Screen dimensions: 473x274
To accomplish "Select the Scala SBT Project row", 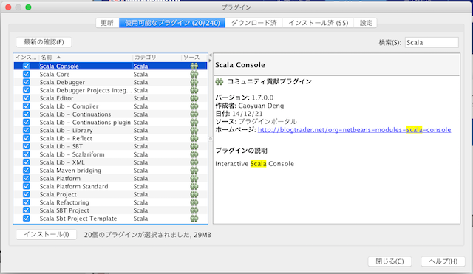I will [110, 210].
